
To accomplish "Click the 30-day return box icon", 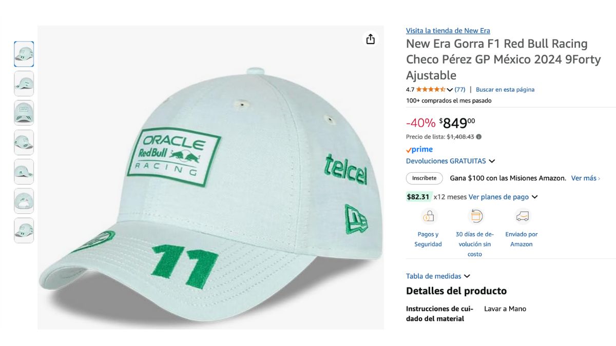I will (475, 216).
